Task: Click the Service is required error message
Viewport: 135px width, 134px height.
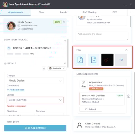Action: [16, 106]
